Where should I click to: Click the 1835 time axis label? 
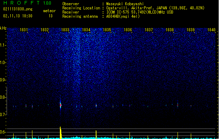click(107, 30)
